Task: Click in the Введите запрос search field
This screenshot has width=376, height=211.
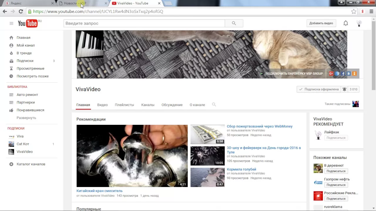Action: 144,23
